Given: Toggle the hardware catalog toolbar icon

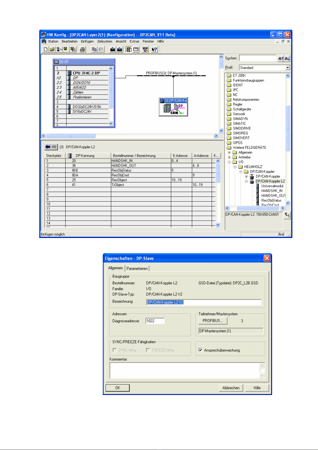Looking at the screenshot, I should pos(129,49).
